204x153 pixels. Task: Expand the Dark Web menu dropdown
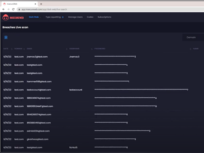[35, 17]
